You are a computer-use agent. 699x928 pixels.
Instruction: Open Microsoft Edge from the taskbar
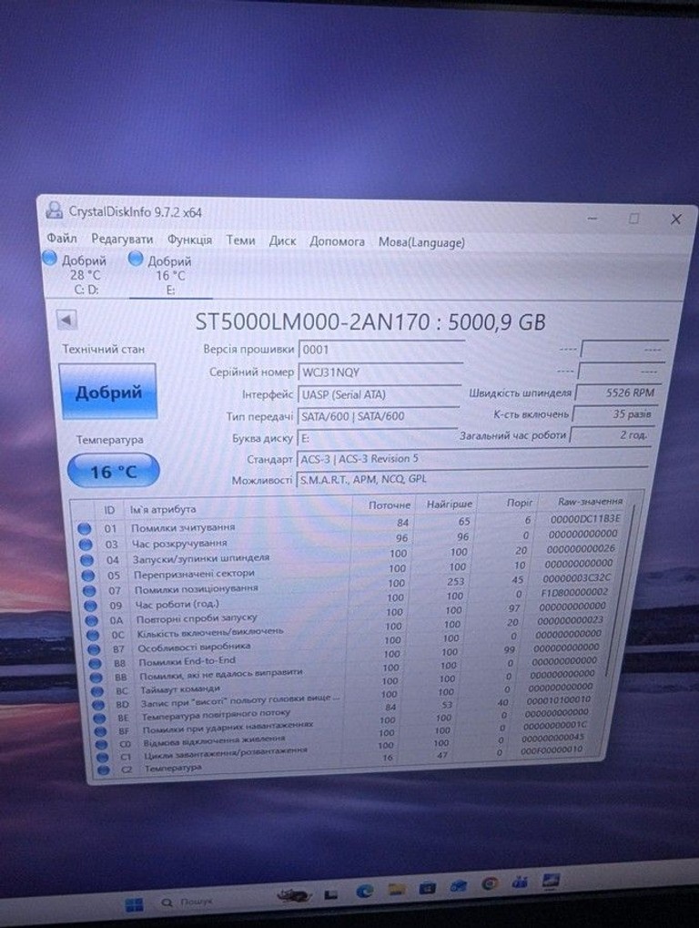click(364, 891)
